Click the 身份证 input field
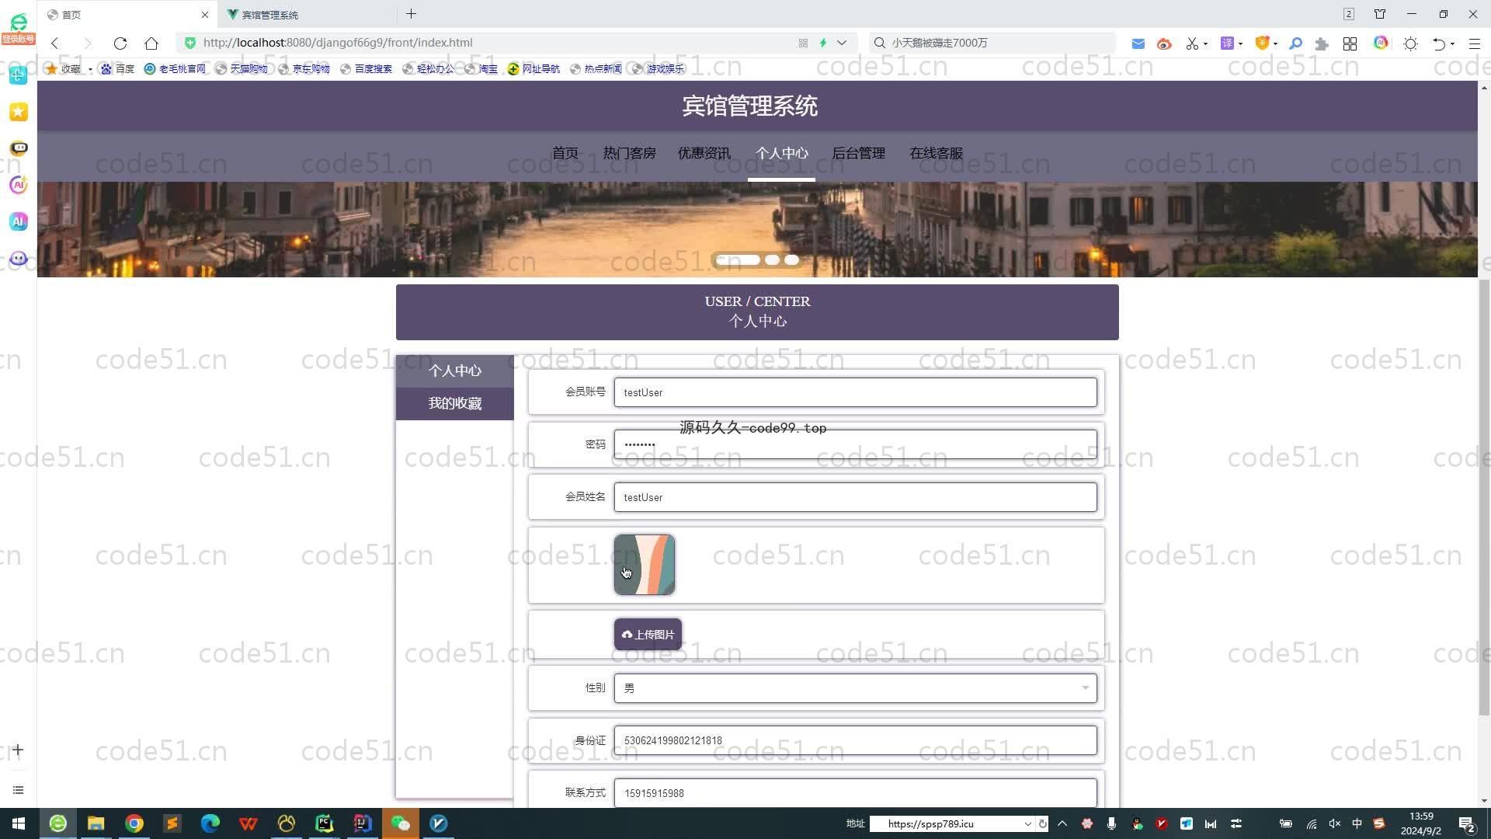This screenshot has height=839, width=1491. pos(855,740)
